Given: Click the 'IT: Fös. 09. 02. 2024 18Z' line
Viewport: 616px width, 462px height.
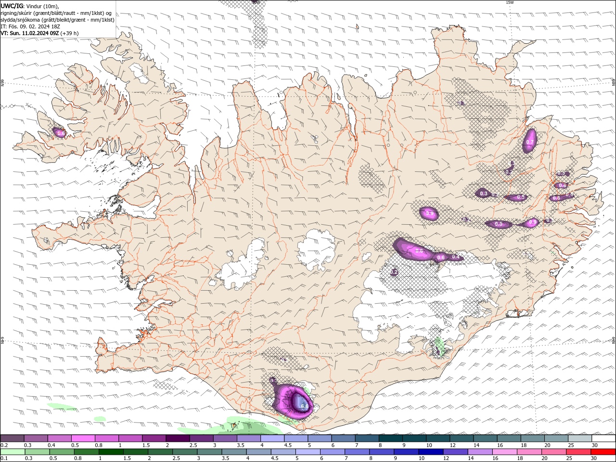Looking at the screenshot, I should (x=30, y=26).
